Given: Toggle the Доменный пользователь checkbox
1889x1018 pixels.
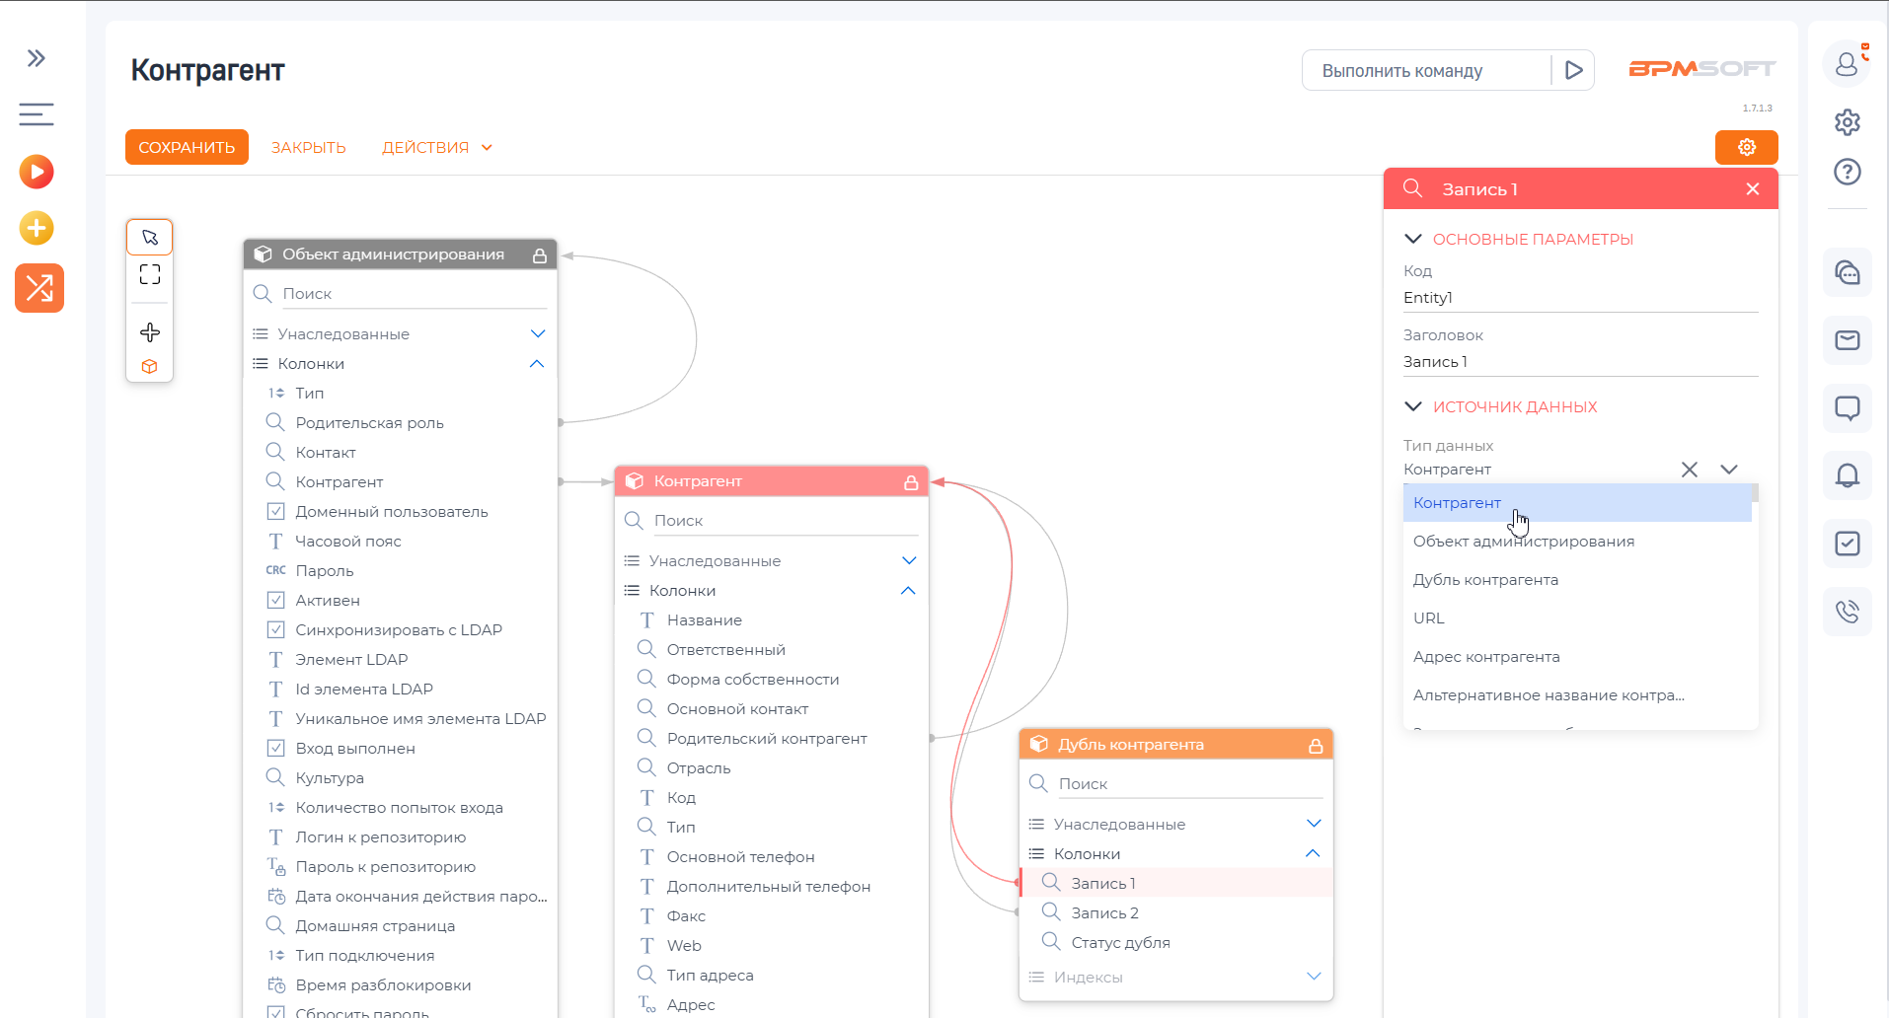Looking at the screenshot, I should pyautogui.click(x=276, y=511).
